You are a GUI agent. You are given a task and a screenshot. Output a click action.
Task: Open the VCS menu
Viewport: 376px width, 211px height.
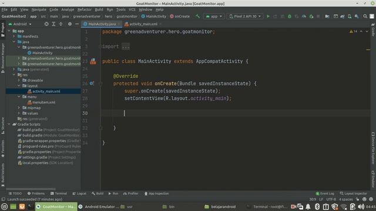tap(132, 9)
